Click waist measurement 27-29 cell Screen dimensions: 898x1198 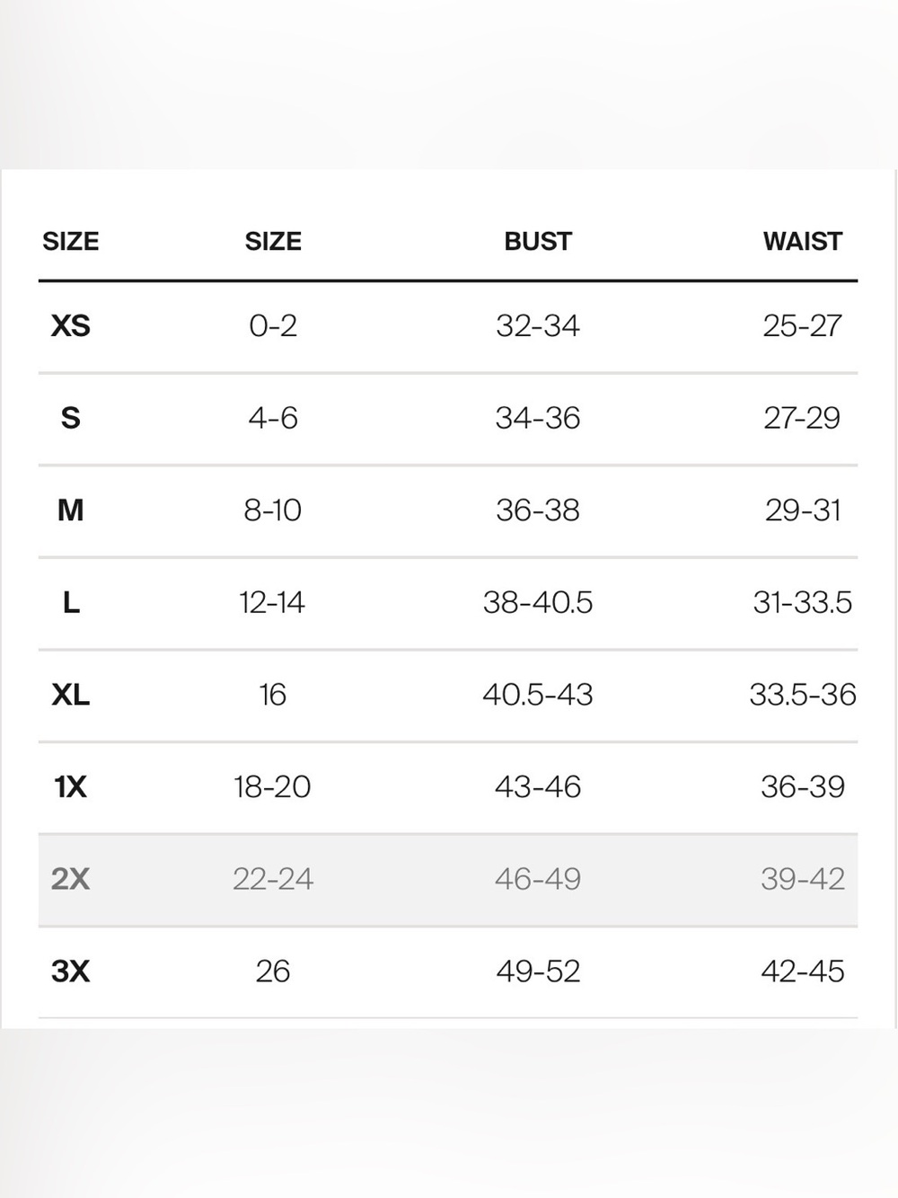click(x=802, y=418)
